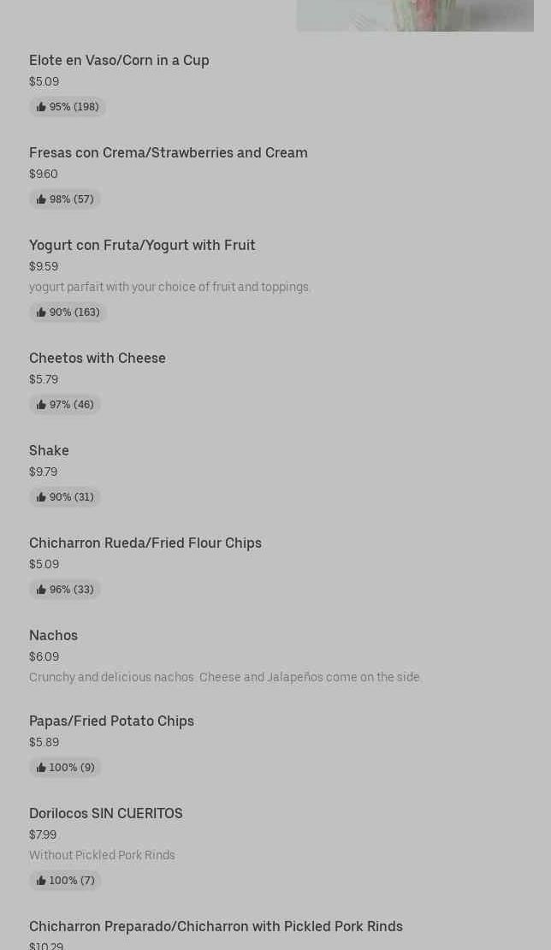Open Elote en Vaso/Corn in a Cup
This screenshot has width=551, height=950.
[119, 60]
